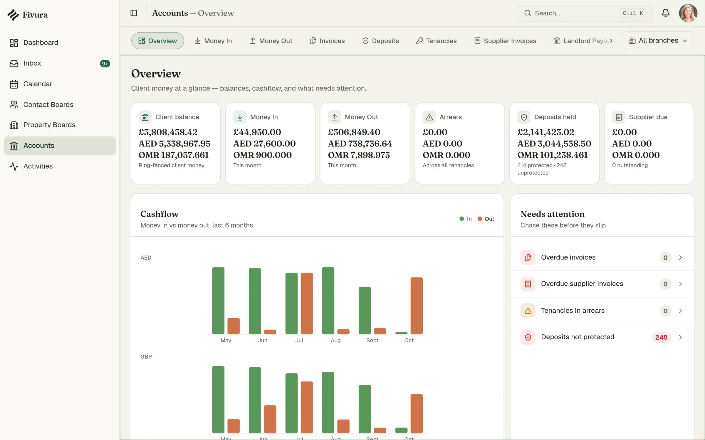Open the All branches dropdown

pyautogui.click(x=658, y=41)
